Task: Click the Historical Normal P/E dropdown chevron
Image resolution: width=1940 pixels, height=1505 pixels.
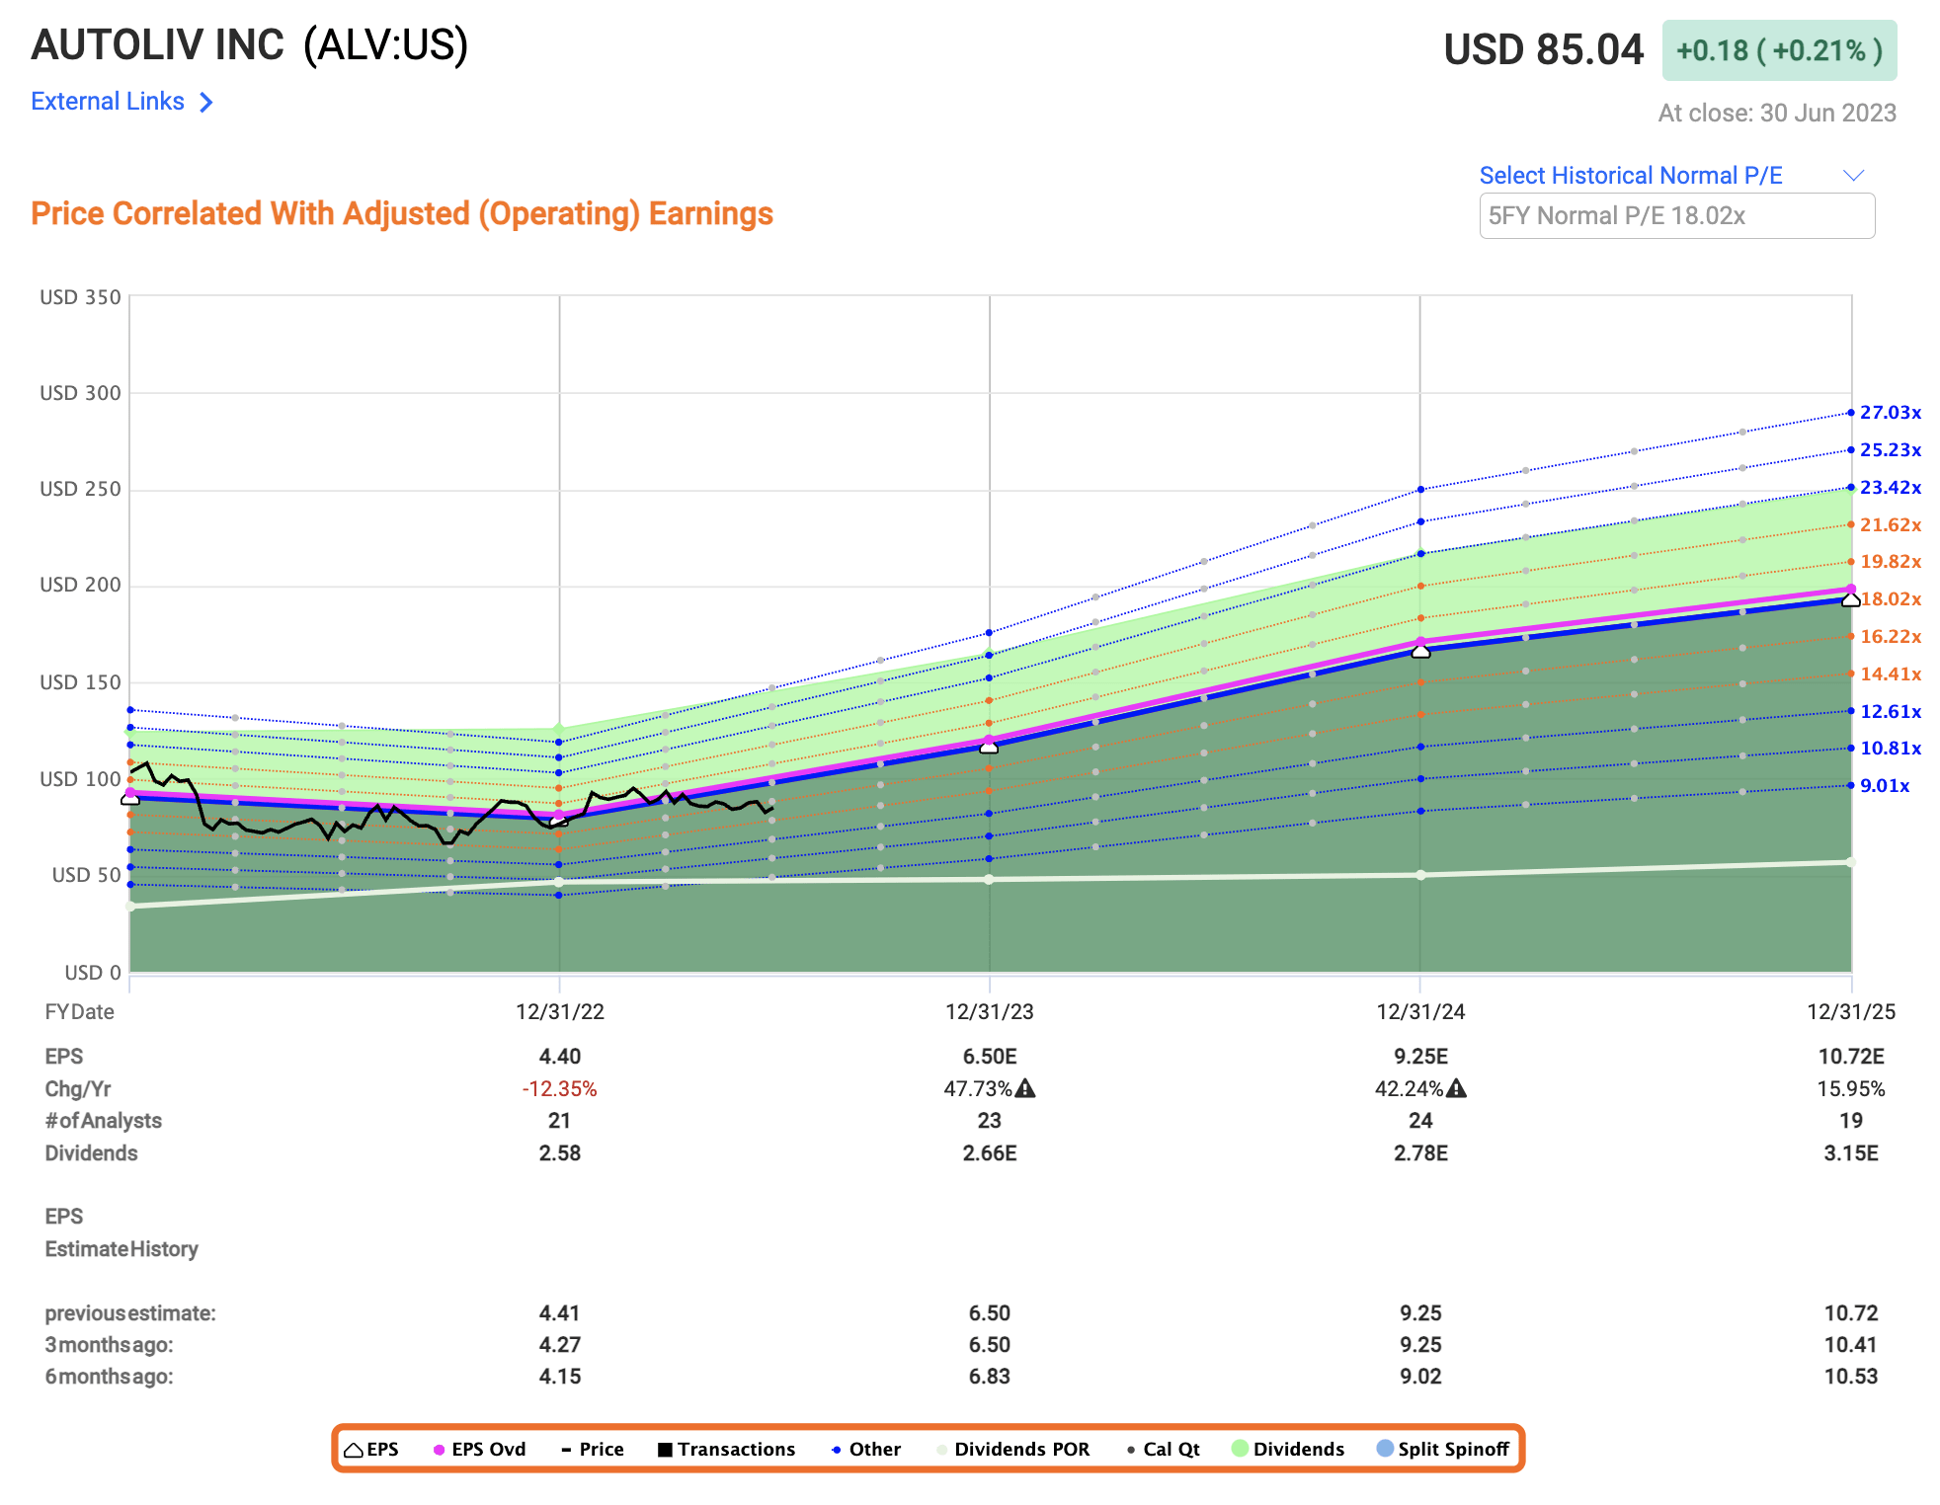Action: pos(1853,176)
